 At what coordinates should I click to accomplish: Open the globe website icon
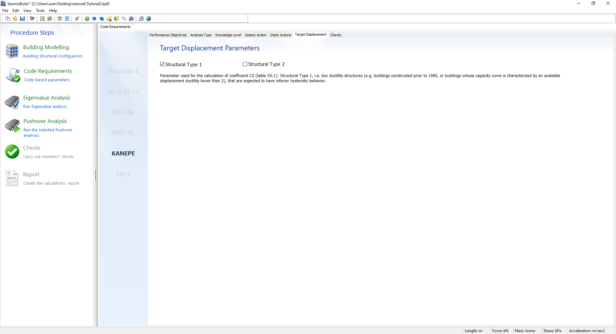pyautogui.click(x=149, y=19)
